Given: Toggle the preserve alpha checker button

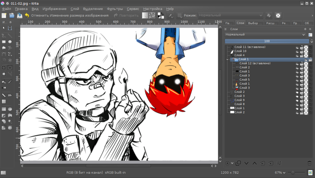Looking at the screenshot, I should click(278, 15).
